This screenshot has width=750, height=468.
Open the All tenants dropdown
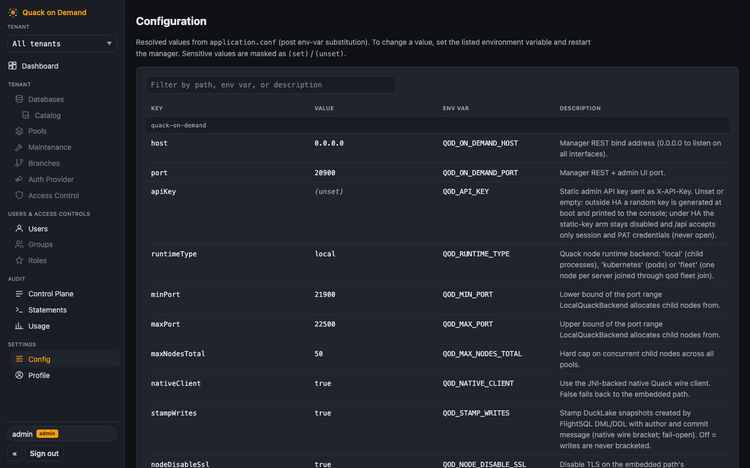[62, 44]
